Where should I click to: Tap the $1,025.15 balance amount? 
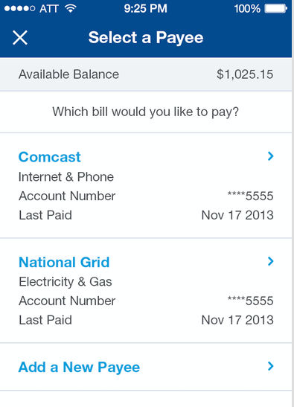click(x=245, y=74)
